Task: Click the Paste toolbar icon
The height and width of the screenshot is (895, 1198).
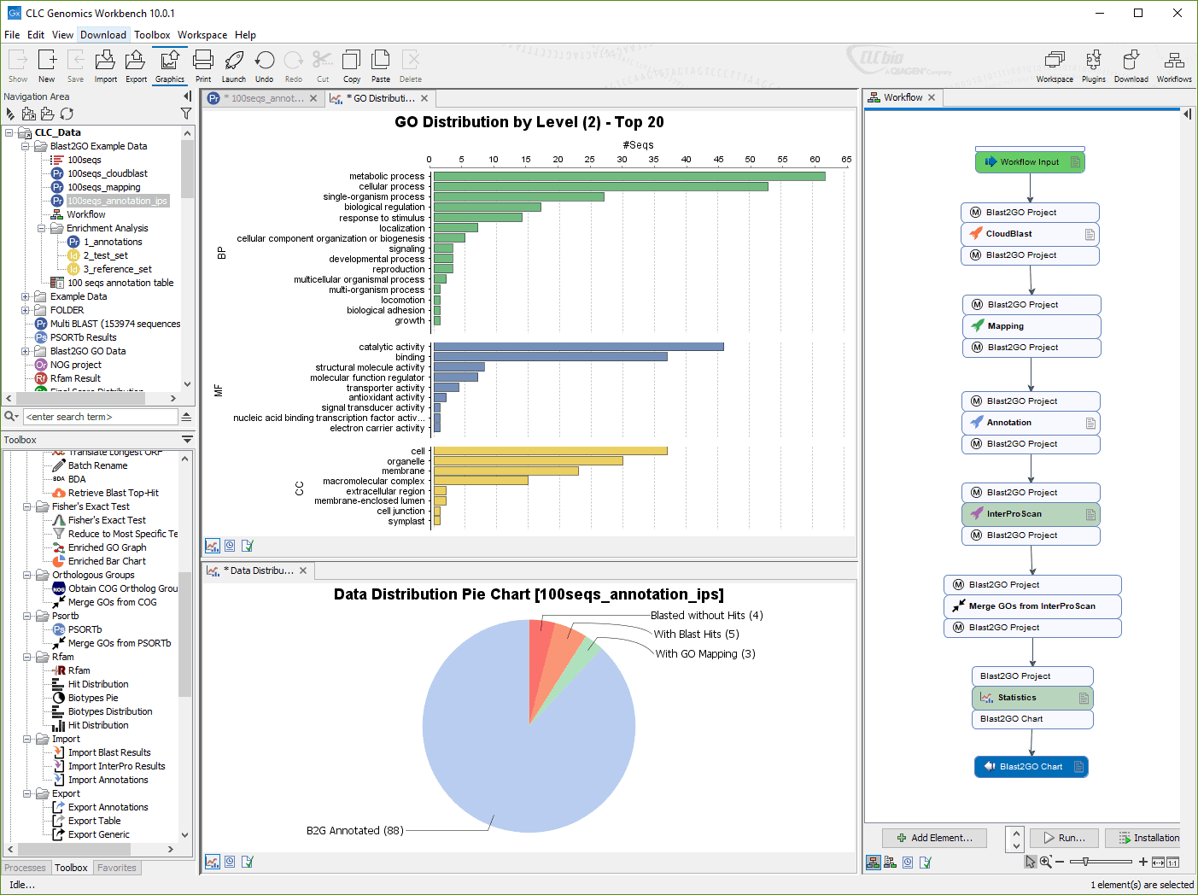Action: click(381, 66)
